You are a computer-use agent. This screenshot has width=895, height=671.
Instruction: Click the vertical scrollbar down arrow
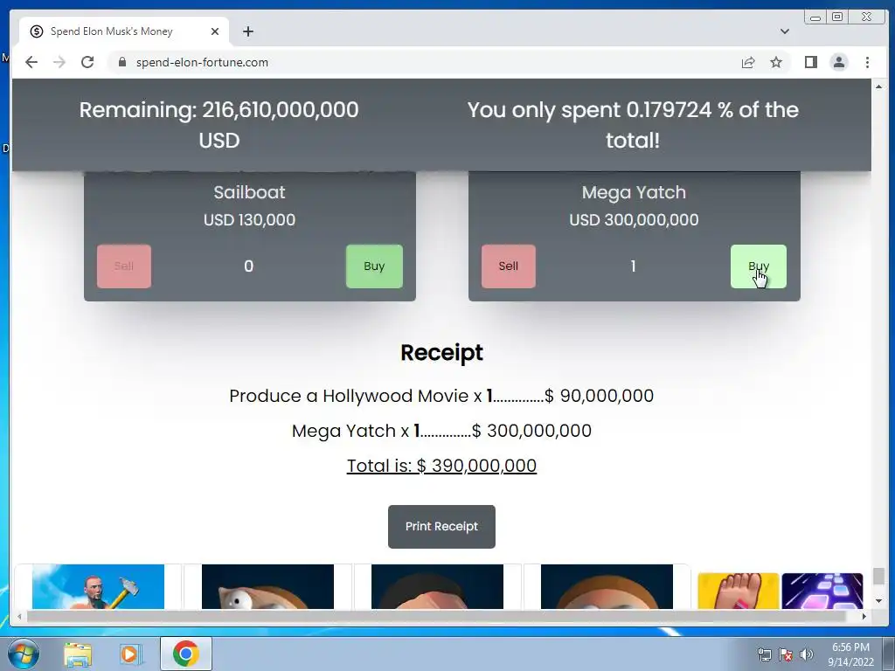tap(878, 601)
